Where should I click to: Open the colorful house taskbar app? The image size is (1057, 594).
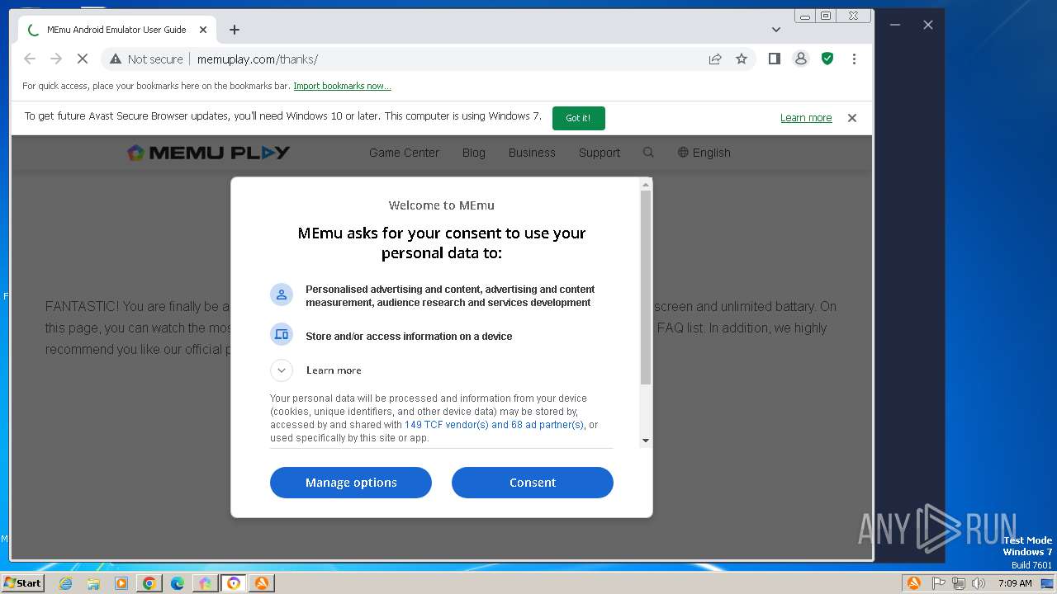[206, 583]
